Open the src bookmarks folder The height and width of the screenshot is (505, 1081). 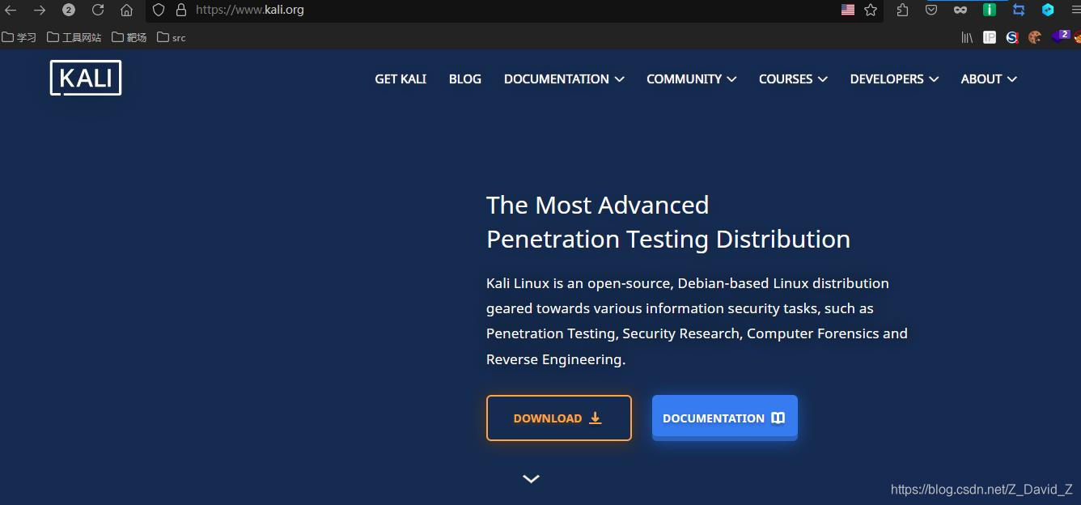tap(172, 37)
